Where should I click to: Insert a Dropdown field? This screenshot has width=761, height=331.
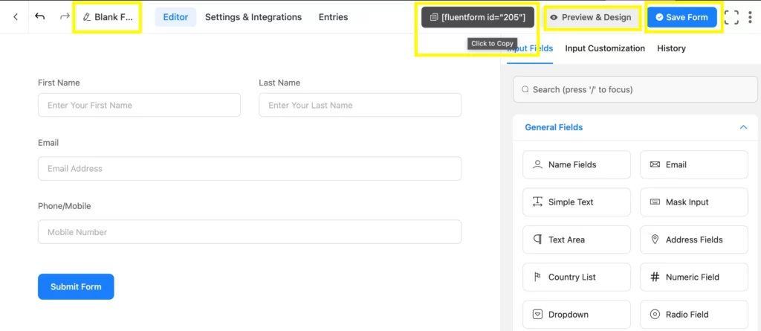point(576,315)
